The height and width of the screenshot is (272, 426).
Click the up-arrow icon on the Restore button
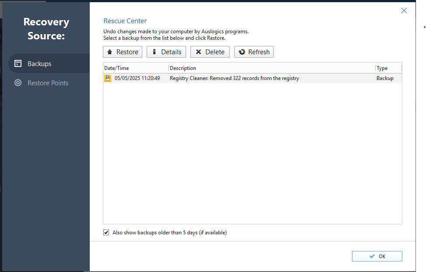pos(110,52)
